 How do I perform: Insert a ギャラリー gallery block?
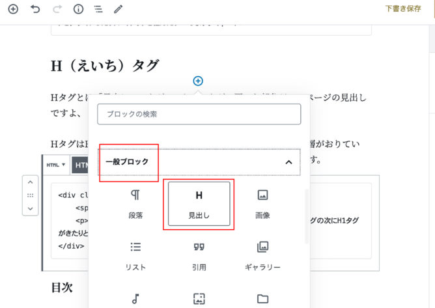[262, 256]
